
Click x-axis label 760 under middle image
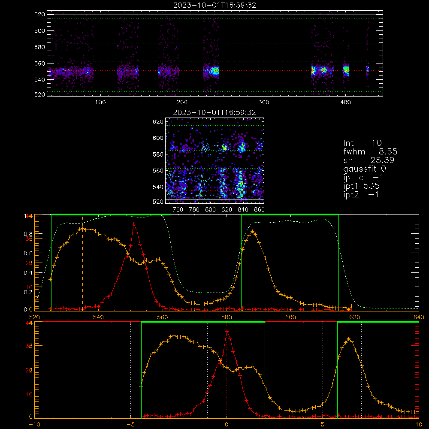coord(178,210)
